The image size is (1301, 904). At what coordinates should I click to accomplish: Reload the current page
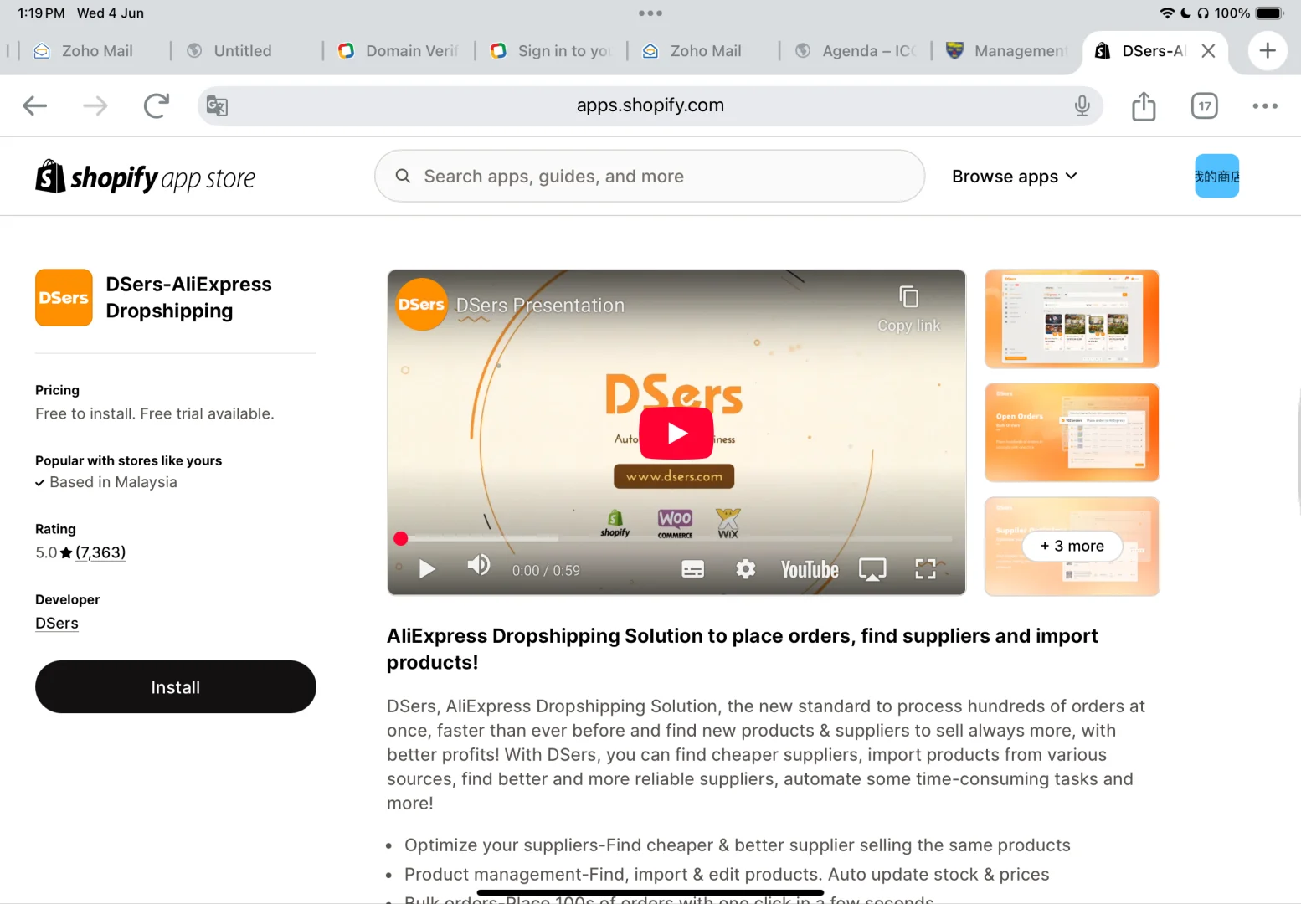157,105
